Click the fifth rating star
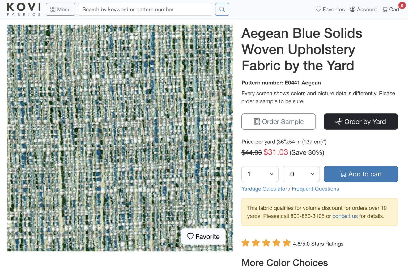This screenshot has width=408, height=267. click(287, 243)
